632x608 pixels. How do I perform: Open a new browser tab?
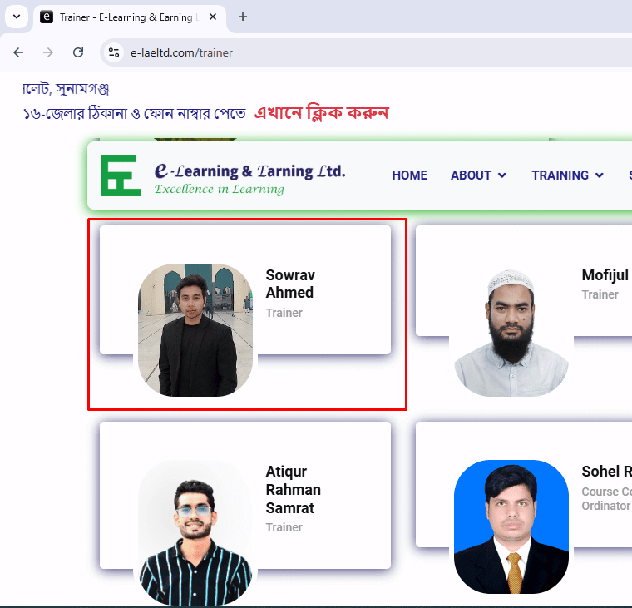(x=243, y=17)
